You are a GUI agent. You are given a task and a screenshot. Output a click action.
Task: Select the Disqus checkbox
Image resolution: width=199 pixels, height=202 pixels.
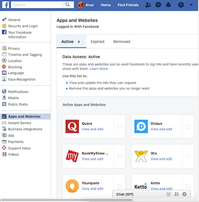[x=188, y=126]
